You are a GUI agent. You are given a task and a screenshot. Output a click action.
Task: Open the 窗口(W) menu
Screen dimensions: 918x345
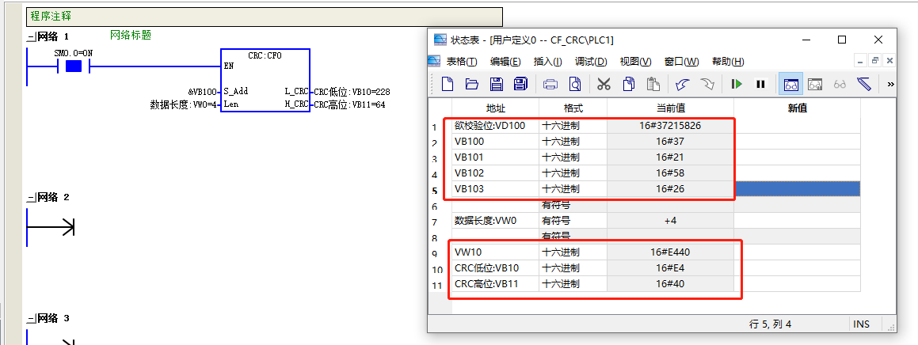(x=681, y=62)
